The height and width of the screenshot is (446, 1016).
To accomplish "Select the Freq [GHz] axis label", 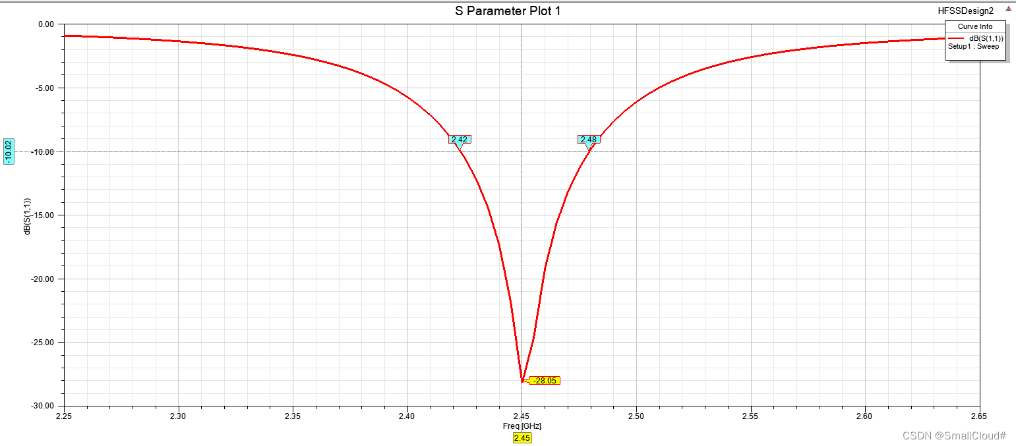I will coord(522,426).
